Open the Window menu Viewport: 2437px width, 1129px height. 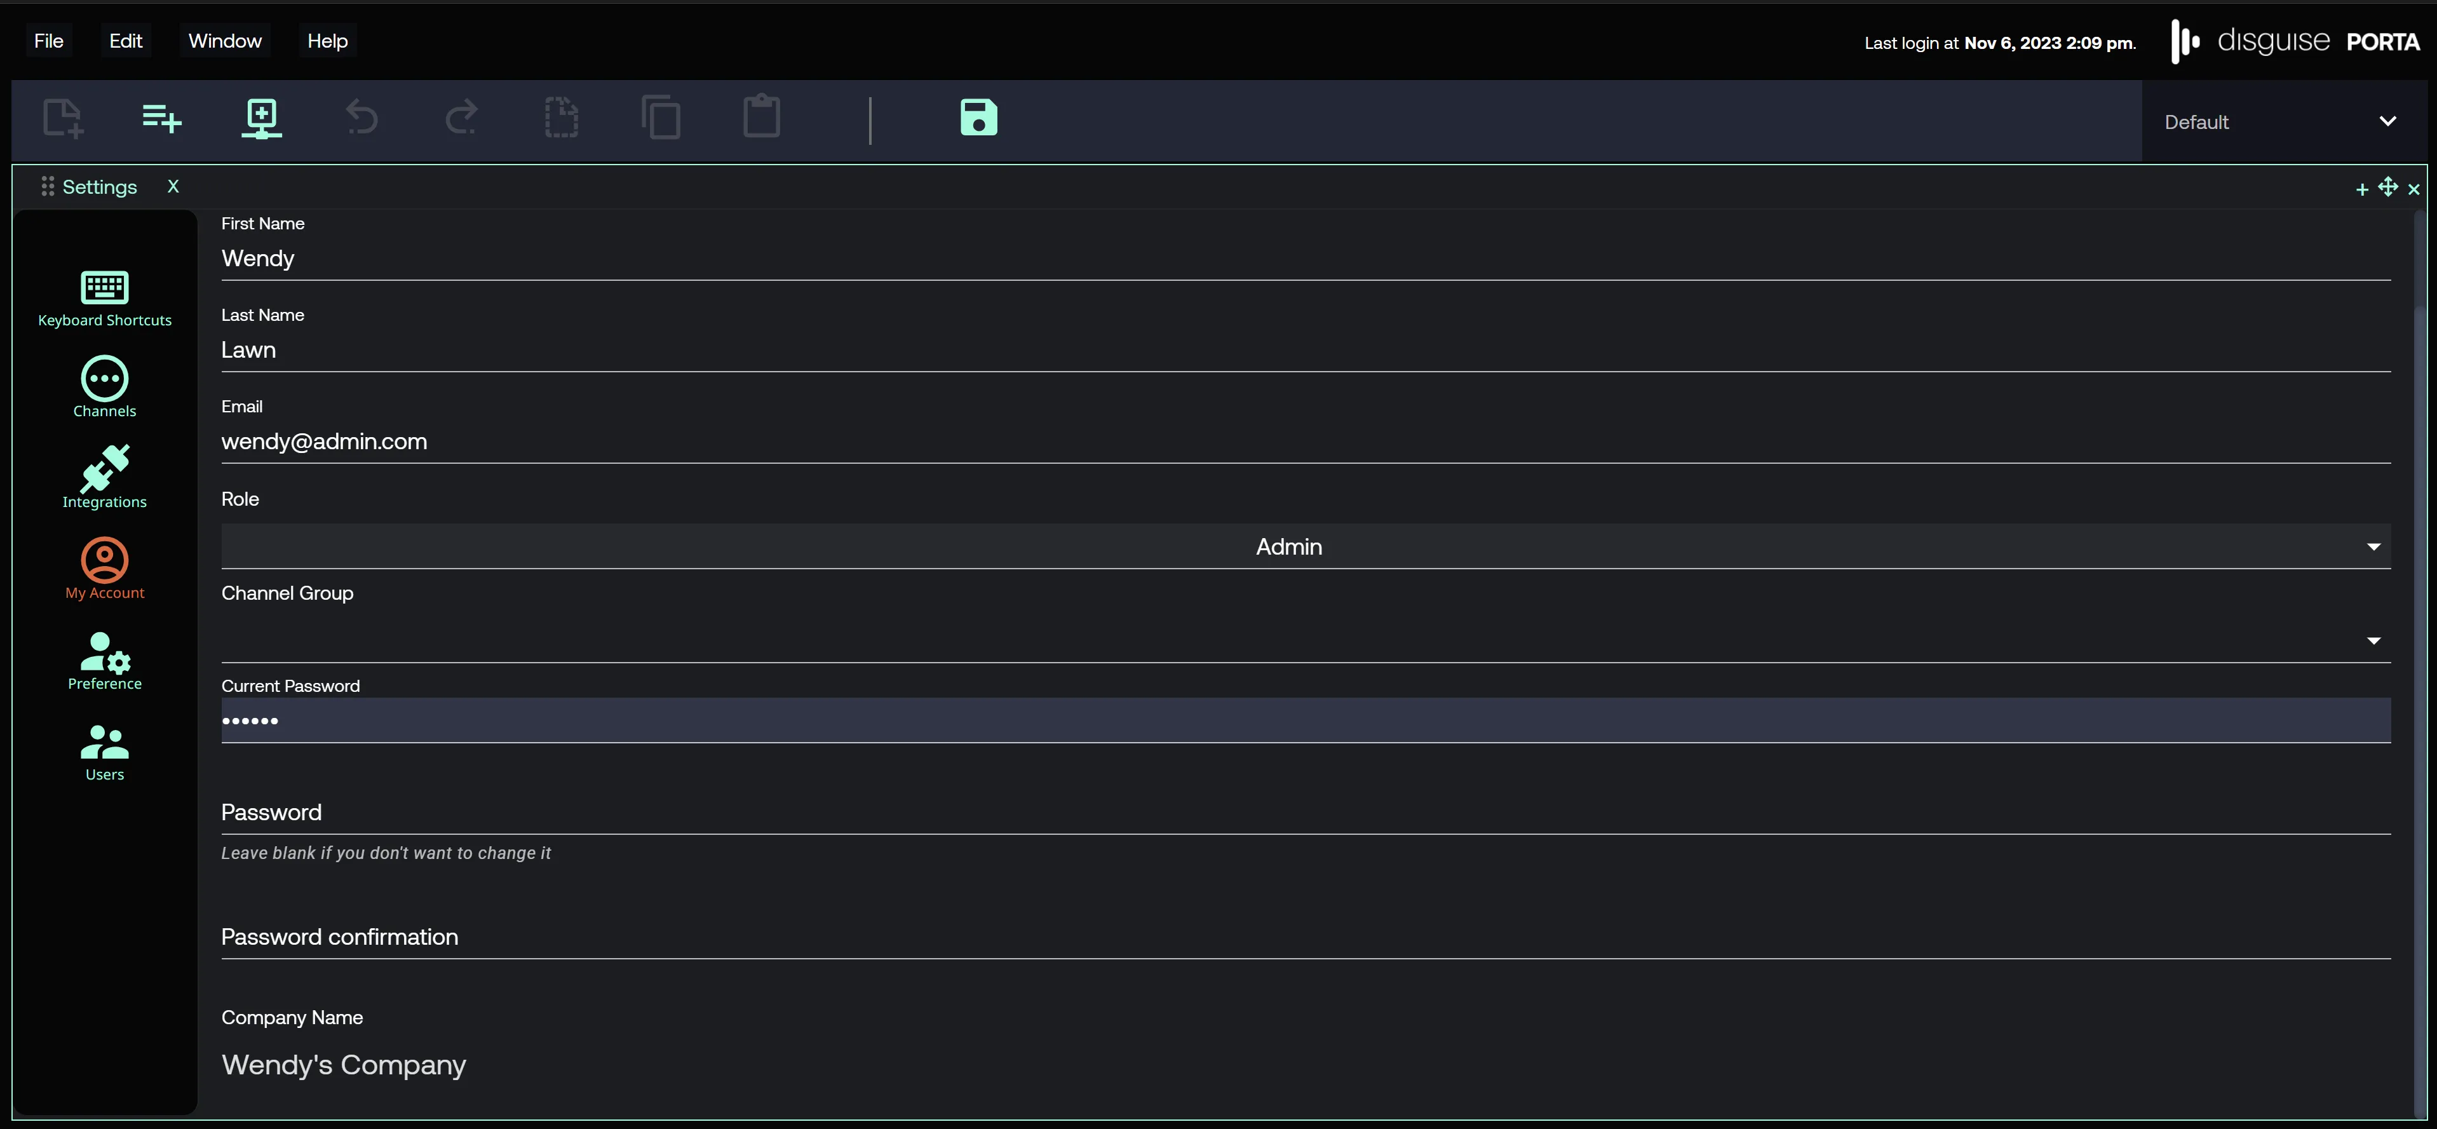(x=224, y=41)
